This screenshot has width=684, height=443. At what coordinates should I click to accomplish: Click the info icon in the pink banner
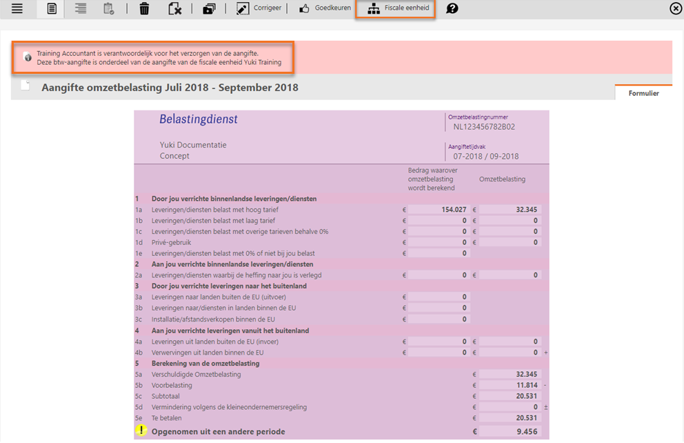tap(28, 57)
